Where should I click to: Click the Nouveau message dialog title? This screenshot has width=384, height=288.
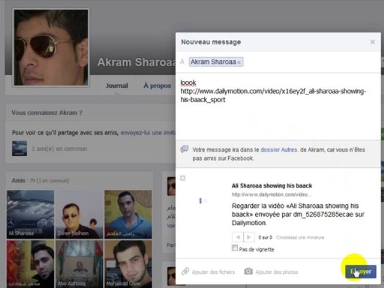(x=211, y=42)
